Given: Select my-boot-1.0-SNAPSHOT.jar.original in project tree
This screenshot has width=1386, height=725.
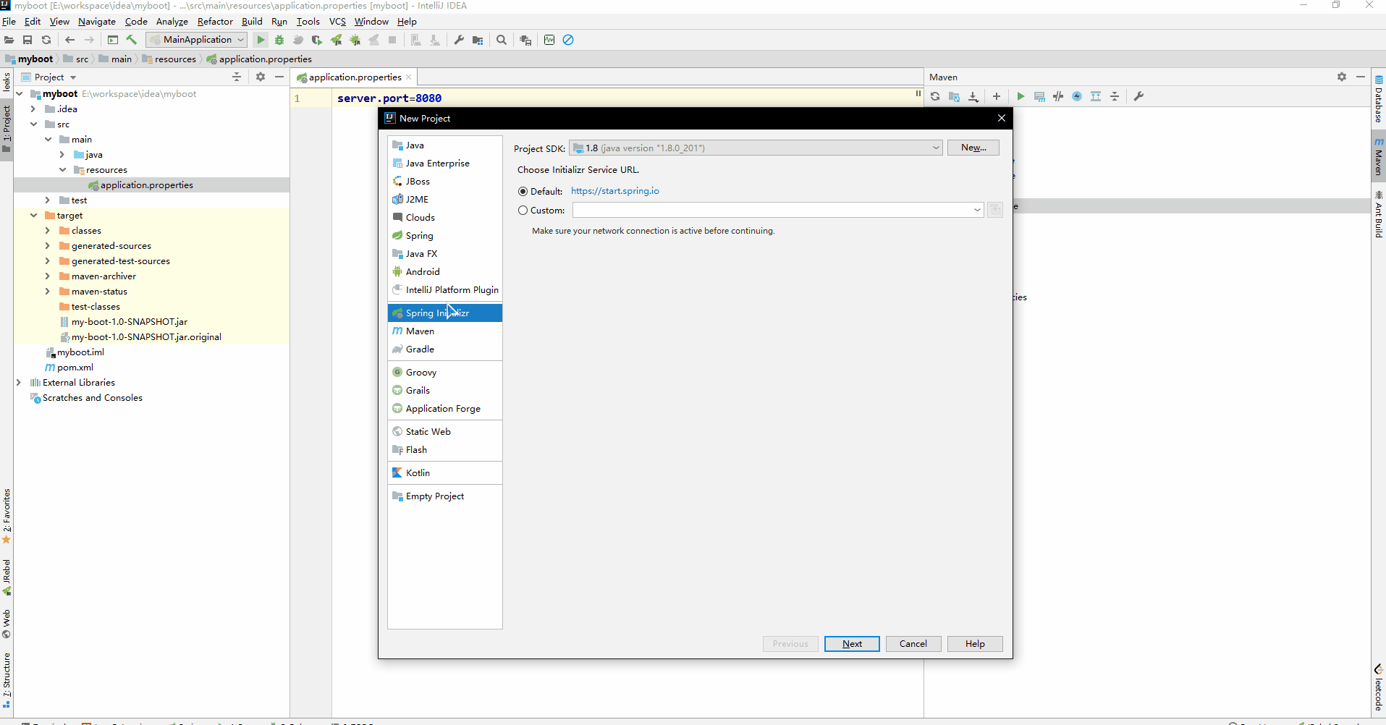Looking at the screenshot, I should coord(146,337).
